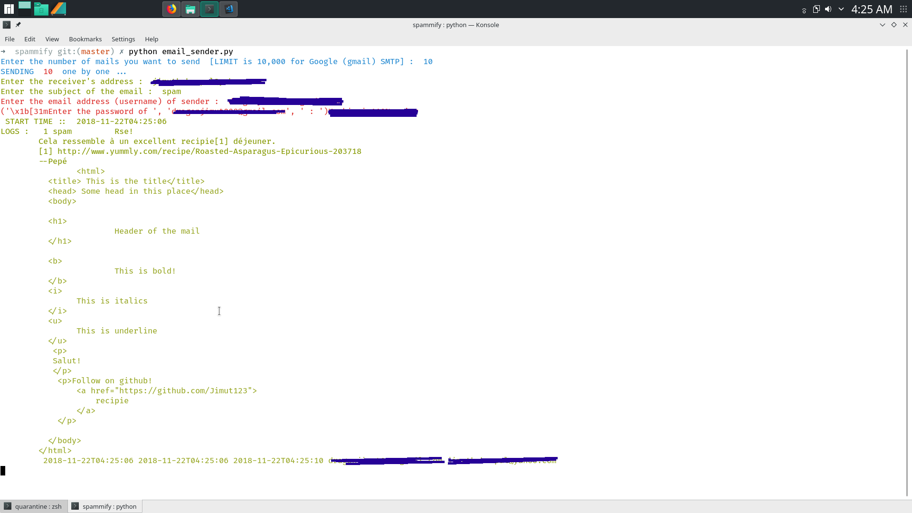Open the network status tray icon
The image size is (912, 513).
pyautogui.click(x=804, y=10)
